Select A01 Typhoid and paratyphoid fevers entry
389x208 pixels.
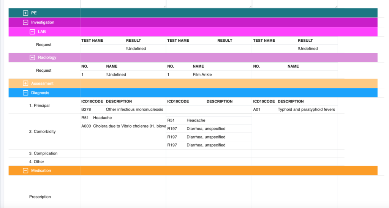[294, 109]
